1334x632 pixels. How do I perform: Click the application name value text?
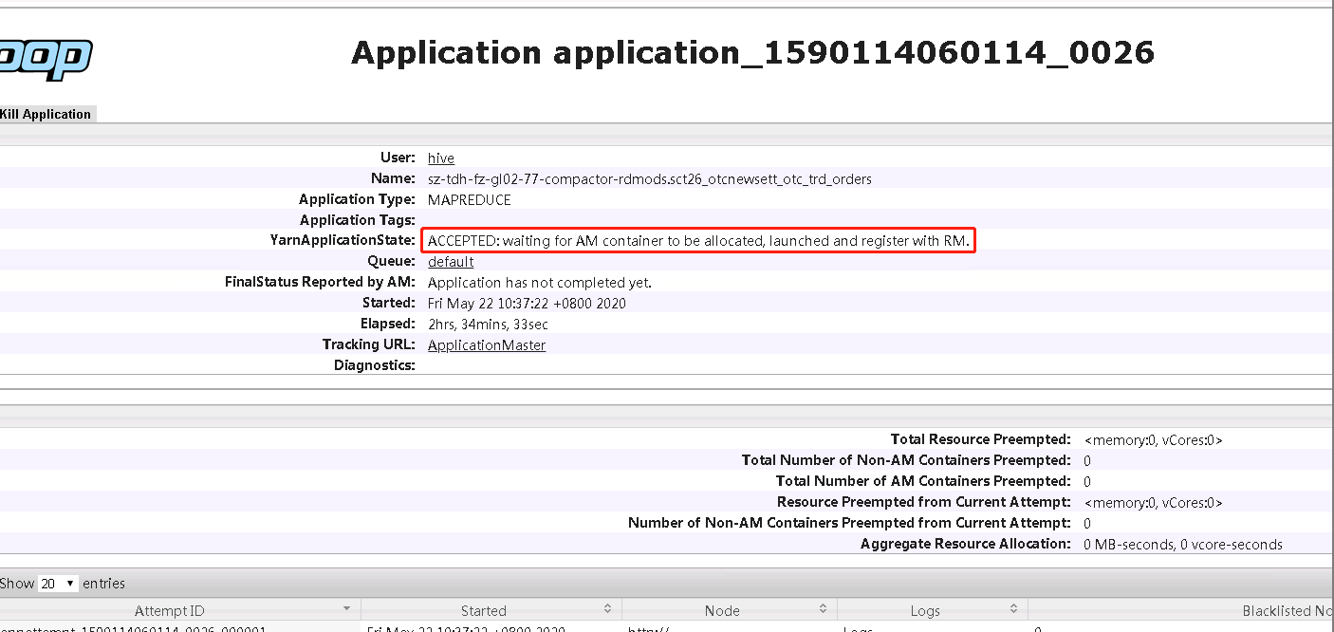(x=649, y=178)
